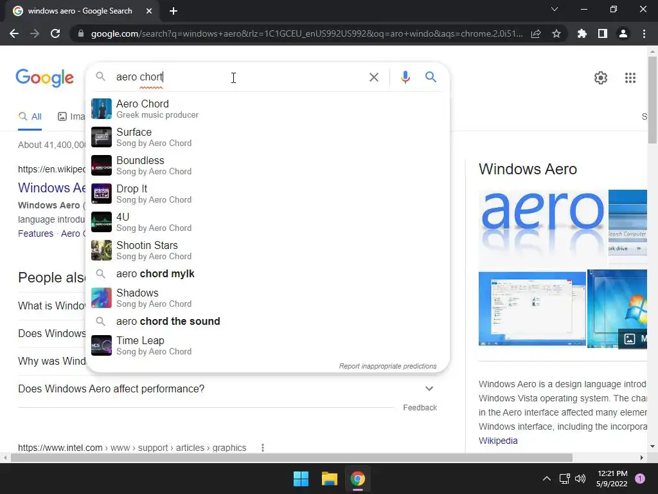Open the Chrome profile icon

coord(623,33)
